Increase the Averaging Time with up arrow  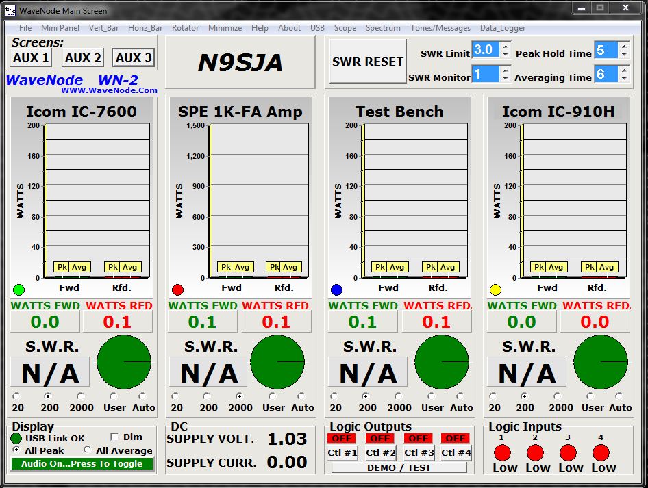point(623,70)
